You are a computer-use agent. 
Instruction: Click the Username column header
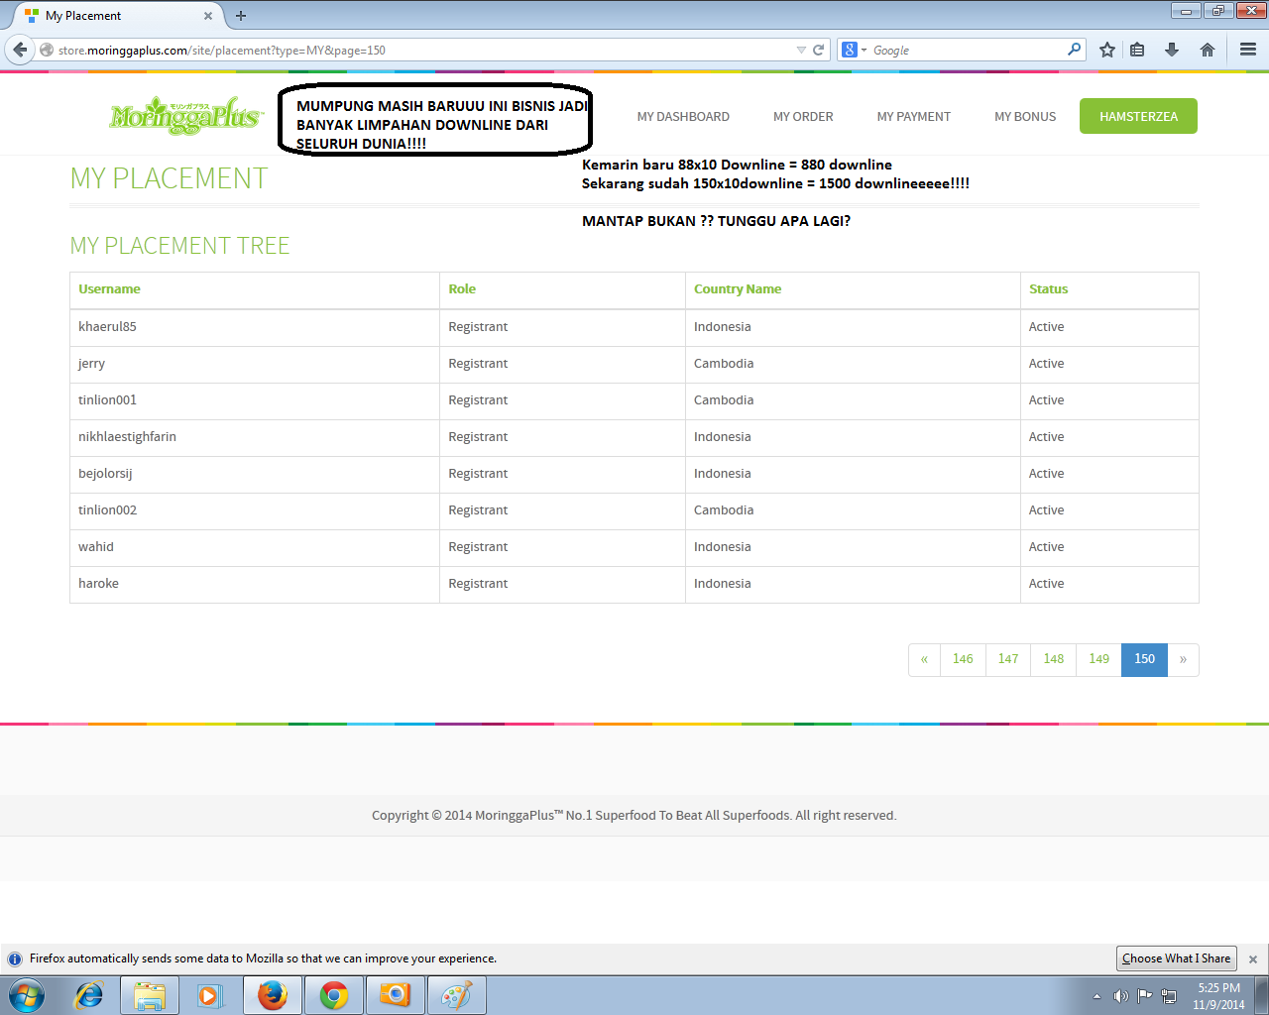click(x=109, y=289)
